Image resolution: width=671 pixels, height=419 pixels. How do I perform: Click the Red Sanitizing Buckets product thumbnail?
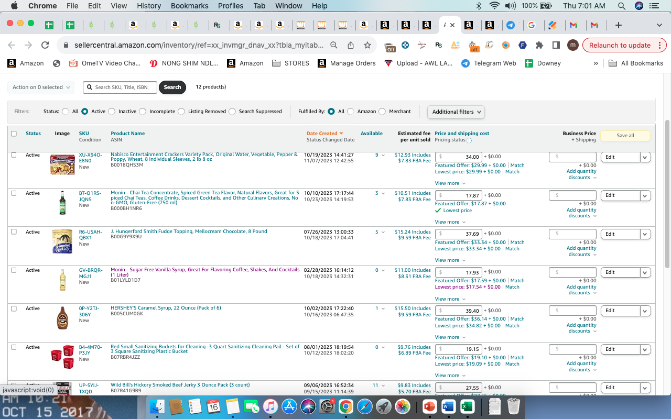click(x=62, y=357)
